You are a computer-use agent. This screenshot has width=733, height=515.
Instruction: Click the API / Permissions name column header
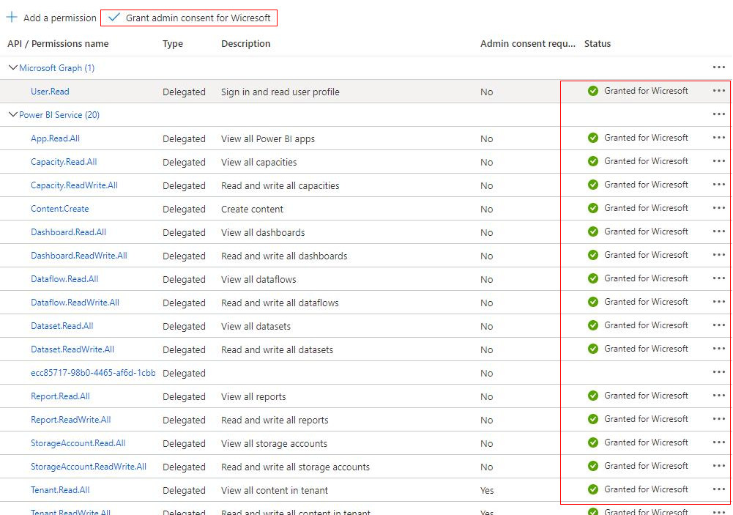[x=58, y=43]
